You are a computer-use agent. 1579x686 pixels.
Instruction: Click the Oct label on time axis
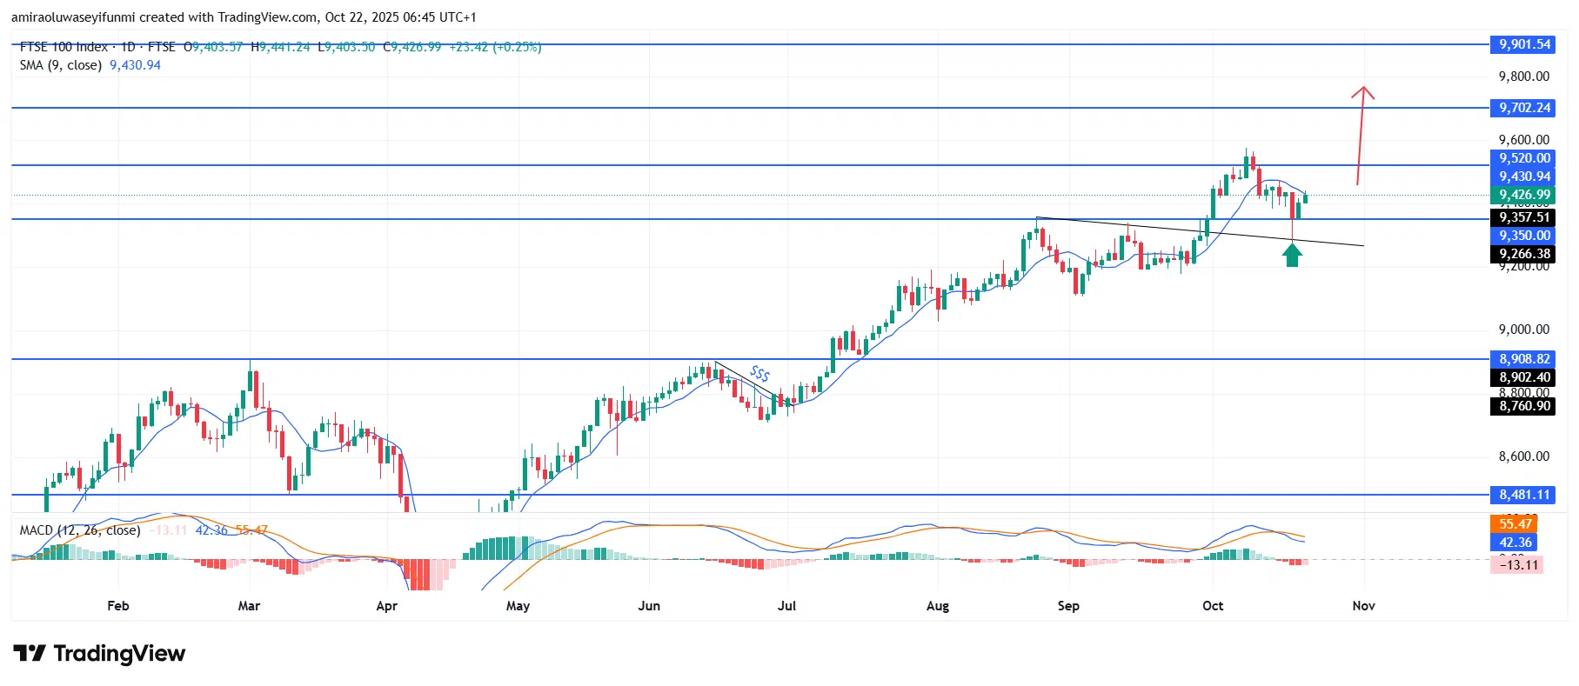1212,606
